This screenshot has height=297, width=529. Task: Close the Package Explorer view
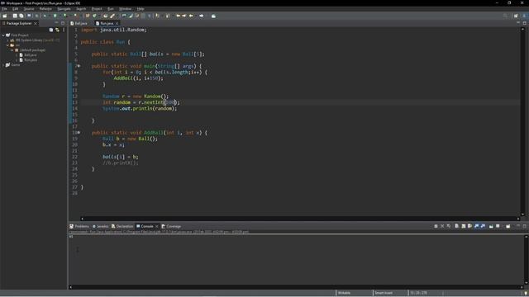36,23
